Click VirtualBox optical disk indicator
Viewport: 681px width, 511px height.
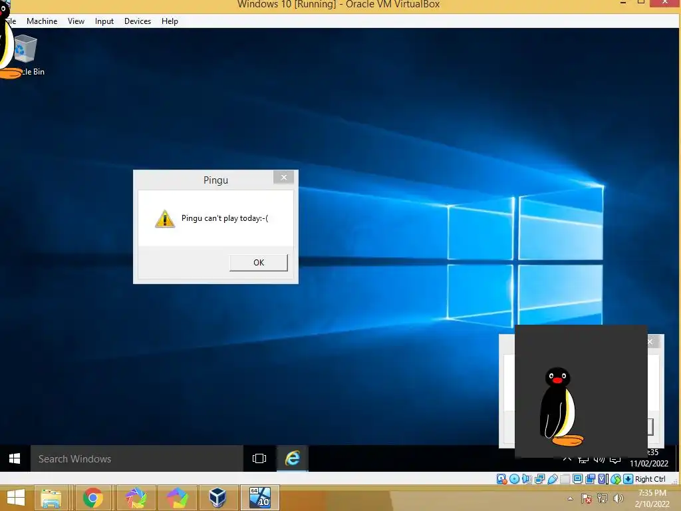coord(514,479)
